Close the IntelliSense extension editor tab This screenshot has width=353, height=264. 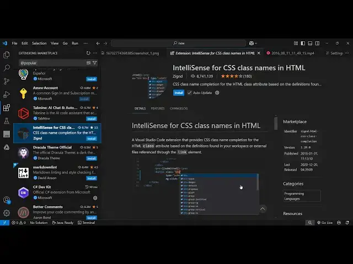[259, 53]
